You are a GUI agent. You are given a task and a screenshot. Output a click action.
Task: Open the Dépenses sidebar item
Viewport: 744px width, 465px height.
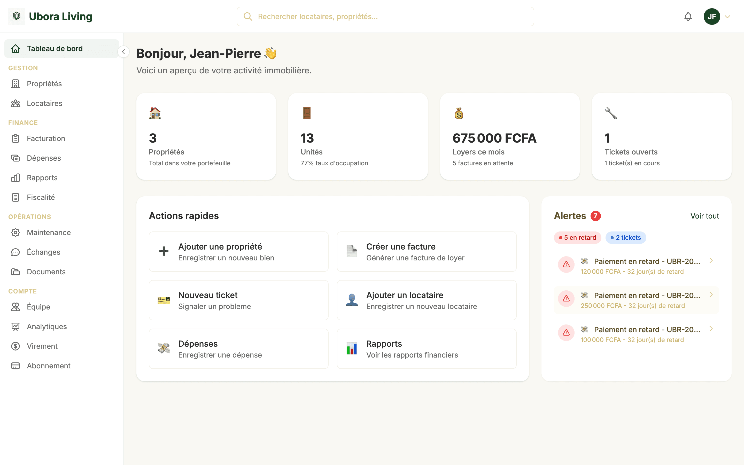coord(61,158)
